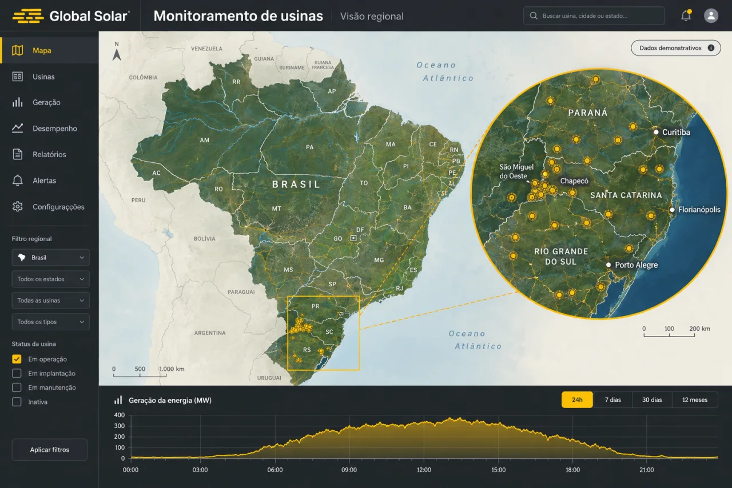Click the search field for usina, cidade
Viewport: 732px width, 488px height.
594,16
